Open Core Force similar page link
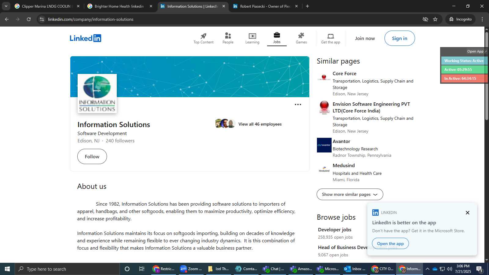The image size is (489, 275). (344, 74)
